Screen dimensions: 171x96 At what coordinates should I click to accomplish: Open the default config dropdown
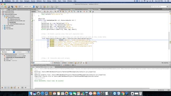(x=29, y=7)
